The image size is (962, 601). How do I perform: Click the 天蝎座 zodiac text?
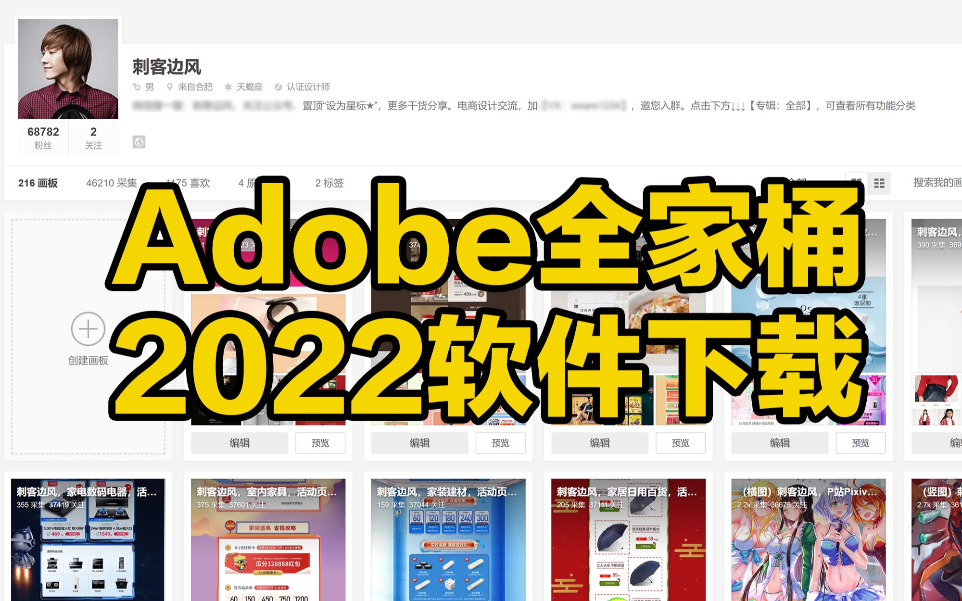(250, 87)
